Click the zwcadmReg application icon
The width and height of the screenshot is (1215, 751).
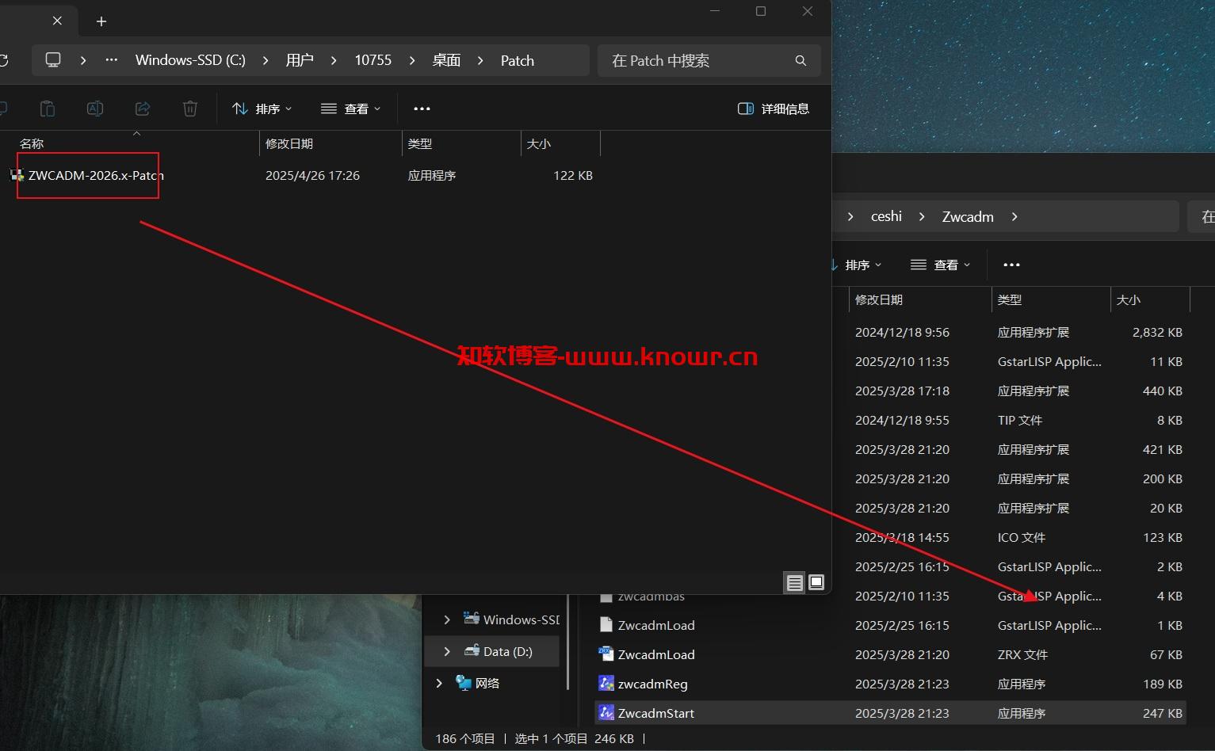pyautogui.click(x=606, y=684)
